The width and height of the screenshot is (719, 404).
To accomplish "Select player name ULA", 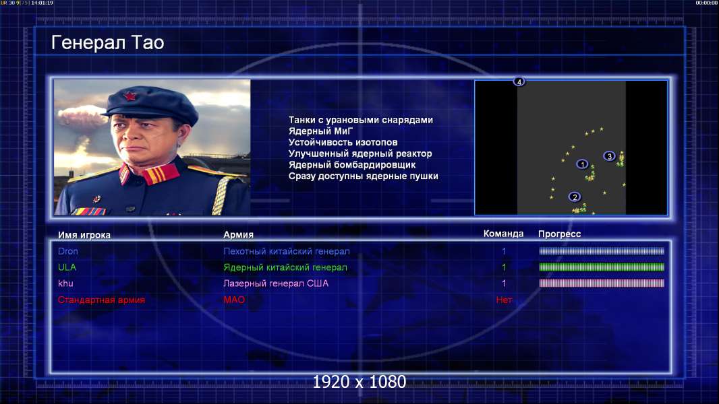I will [x=67, y=267].
